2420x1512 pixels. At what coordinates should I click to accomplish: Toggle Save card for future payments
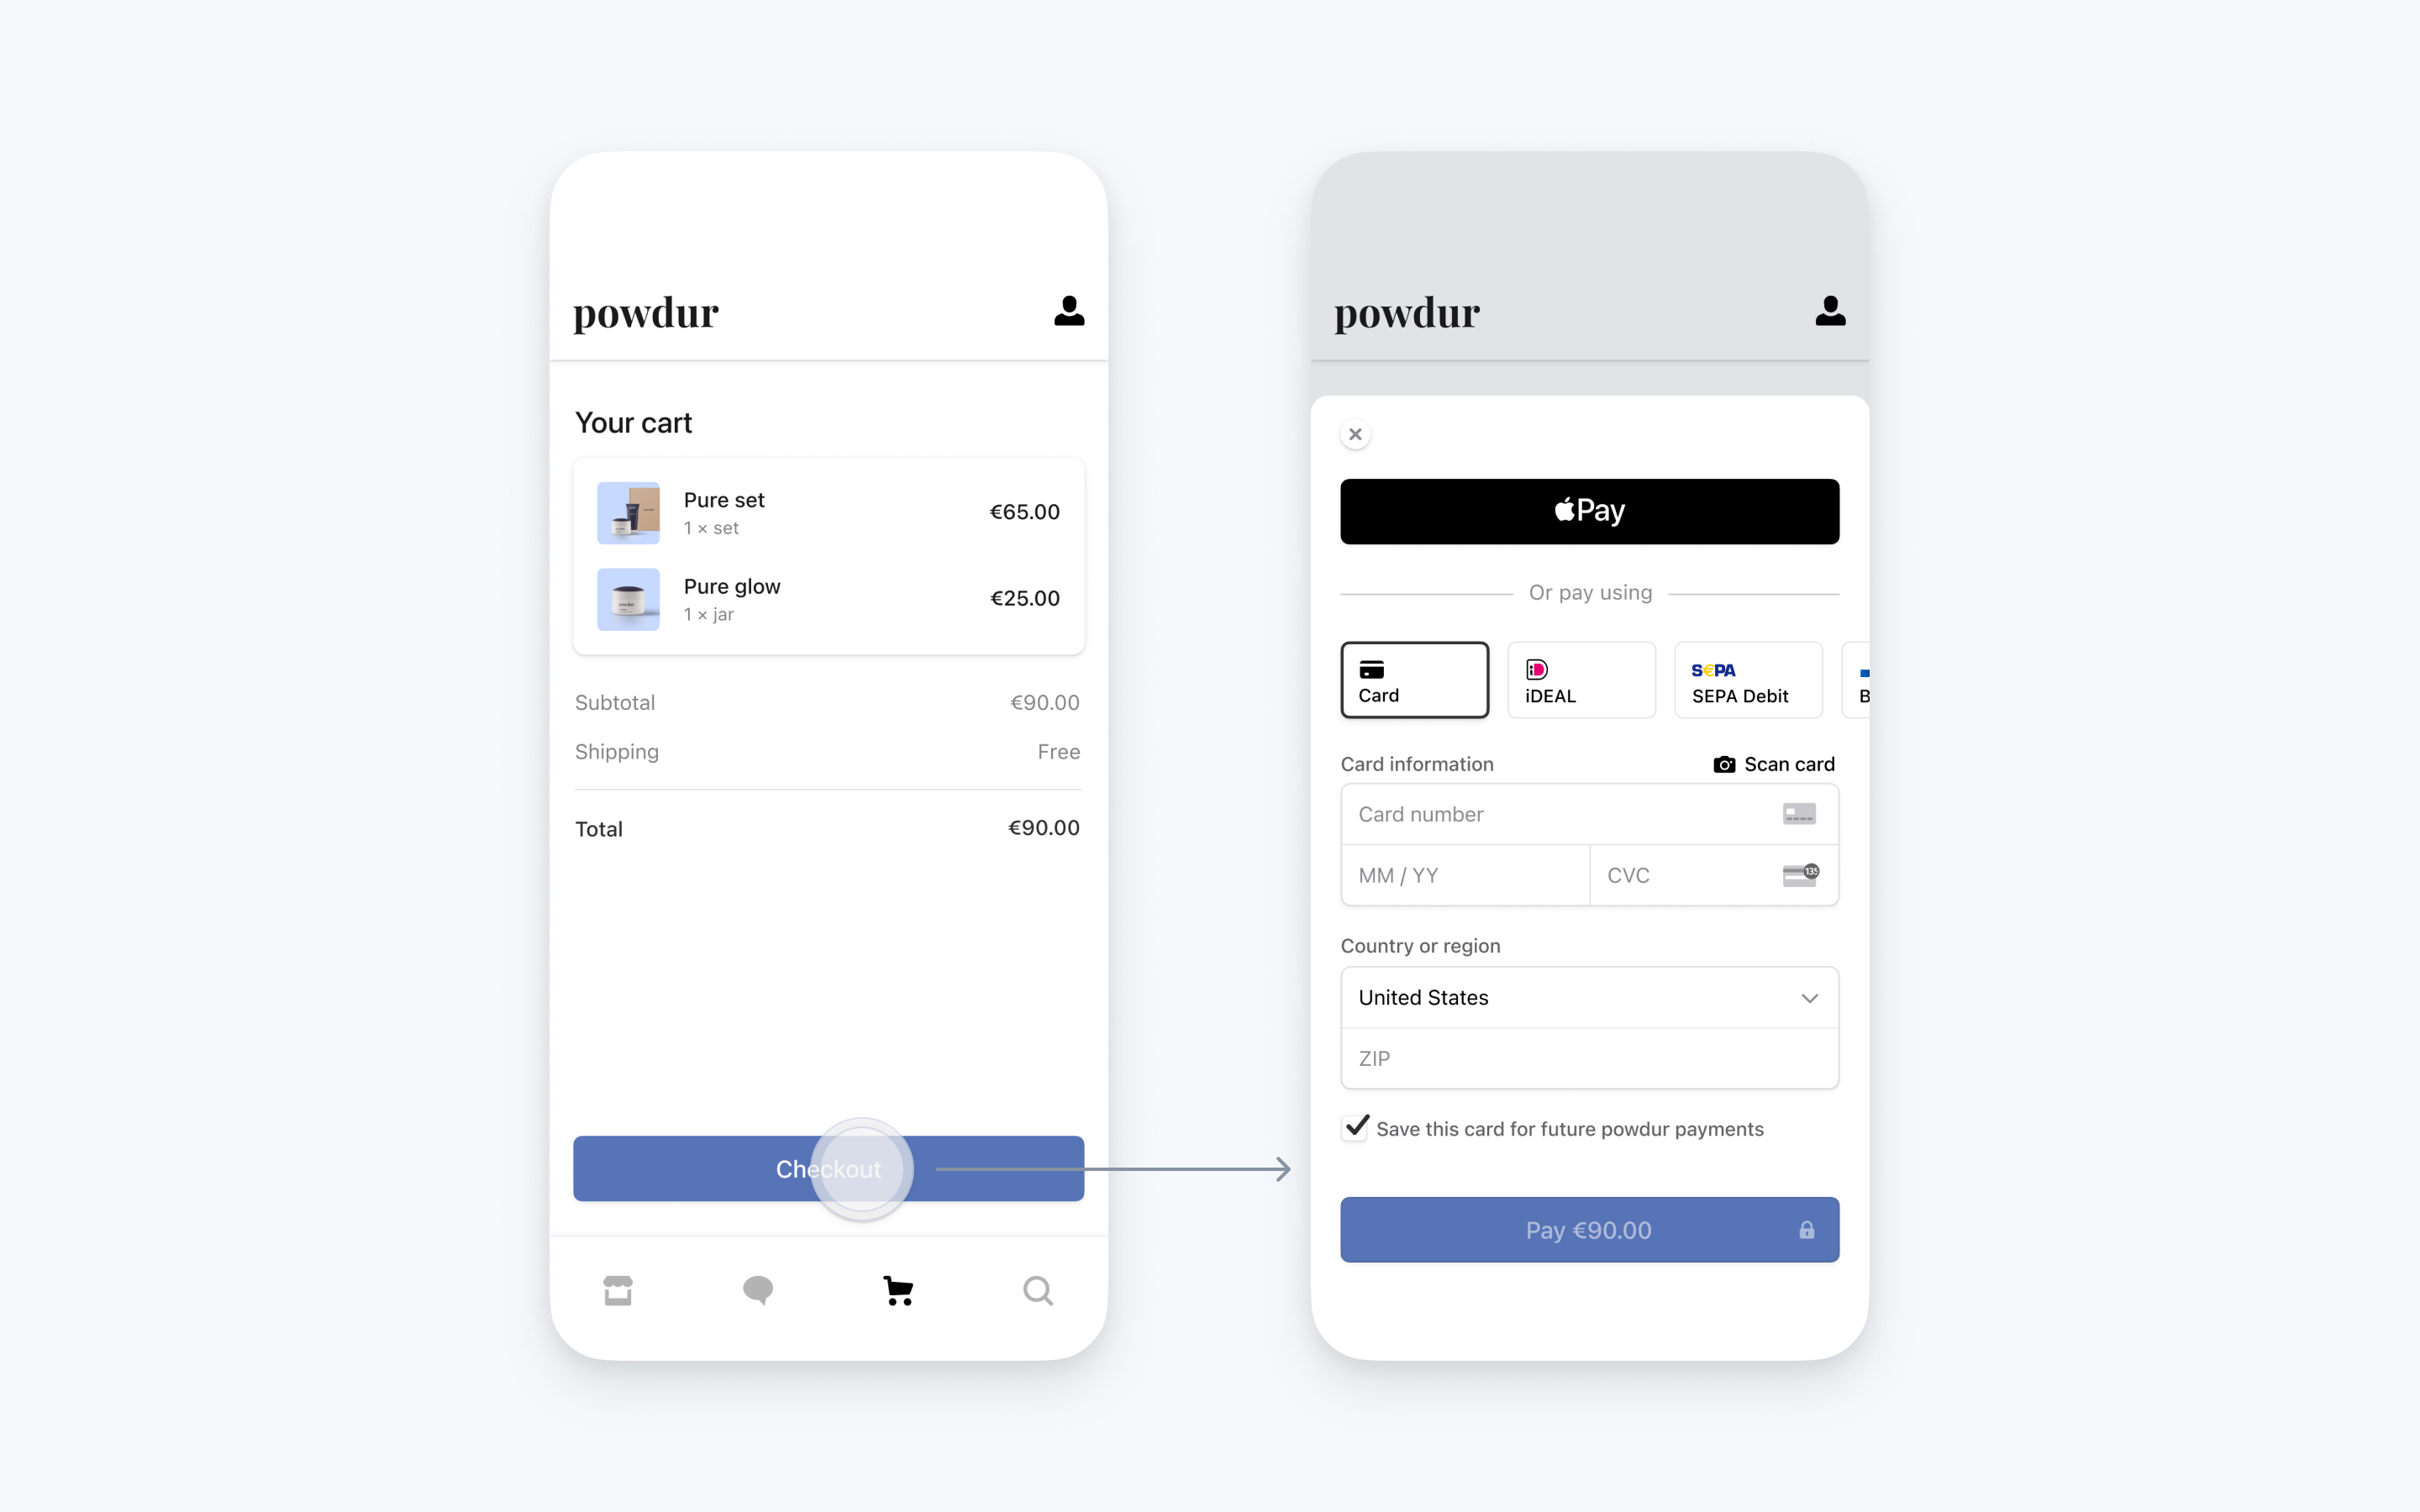[1357, 1127]
